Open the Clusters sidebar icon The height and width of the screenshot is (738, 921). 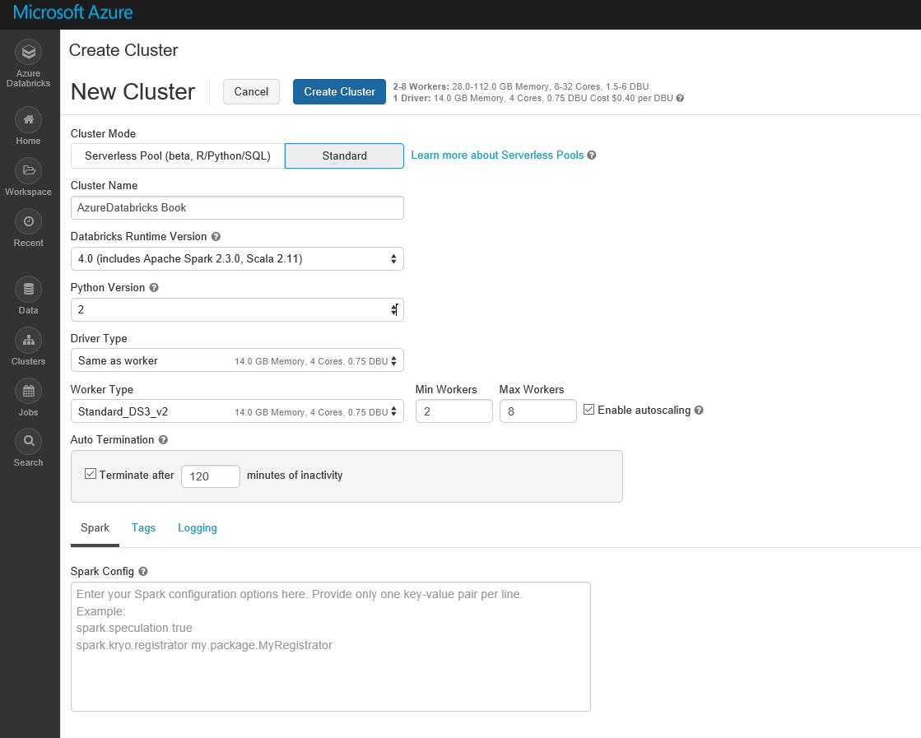click(x=28, y=341)
